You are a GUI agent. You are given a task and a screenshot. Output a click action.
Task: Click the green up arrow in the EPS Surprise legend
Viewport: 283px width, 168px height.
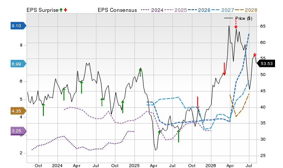pos(61,10)
